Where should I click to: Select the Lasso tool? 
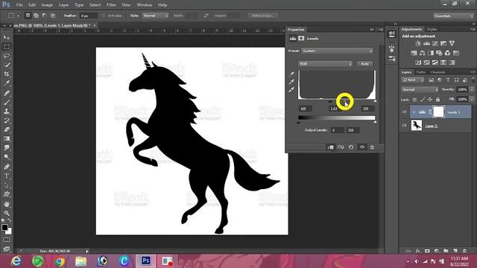[7, 56]
